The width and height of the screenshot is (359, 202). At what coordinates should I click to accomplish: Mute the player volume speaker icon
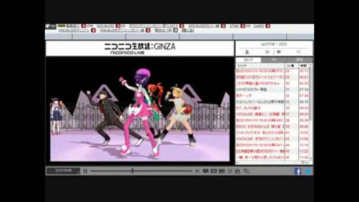tap(197, 171)
